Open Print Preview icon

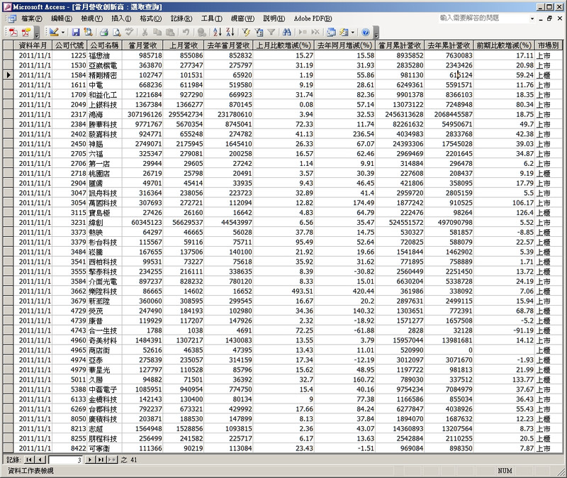tap(116, 32)
